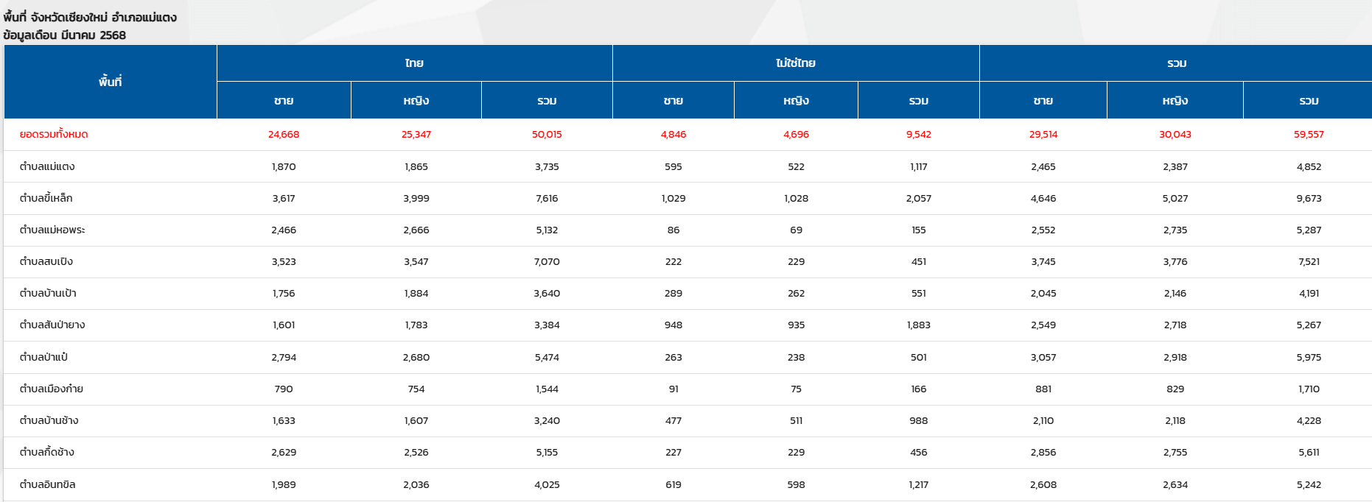Click the cell showing 9,673
Viewport: 1372px width, 502px height.
tap(1309, 198)
